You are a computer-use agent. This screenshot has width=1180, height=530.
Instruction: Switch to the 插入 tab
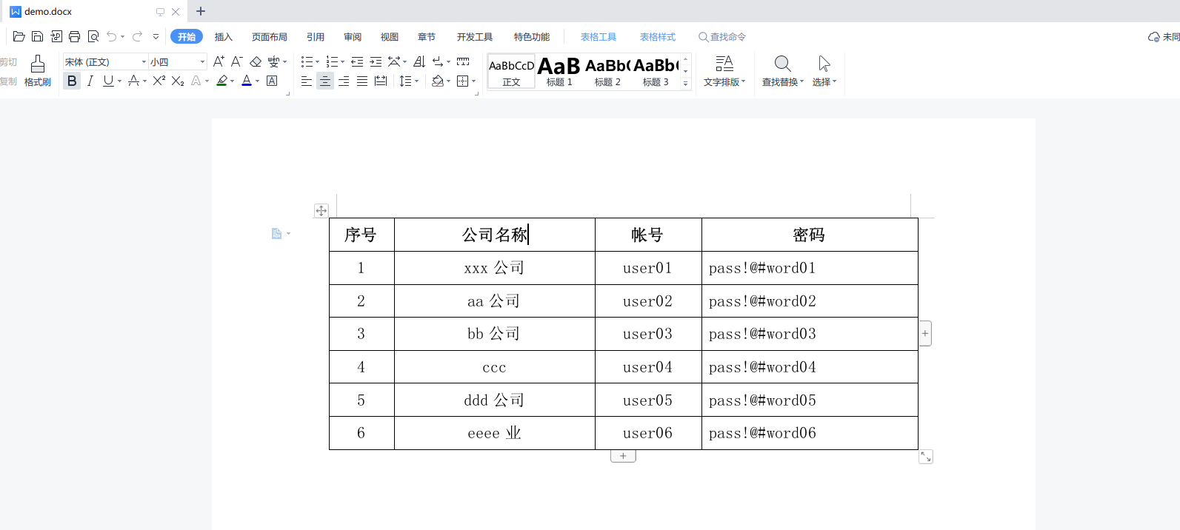[x=223, y=37]
